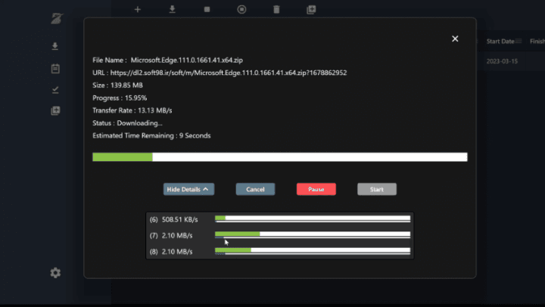
Task: Pause the current download
Action: tap(316, 189)
